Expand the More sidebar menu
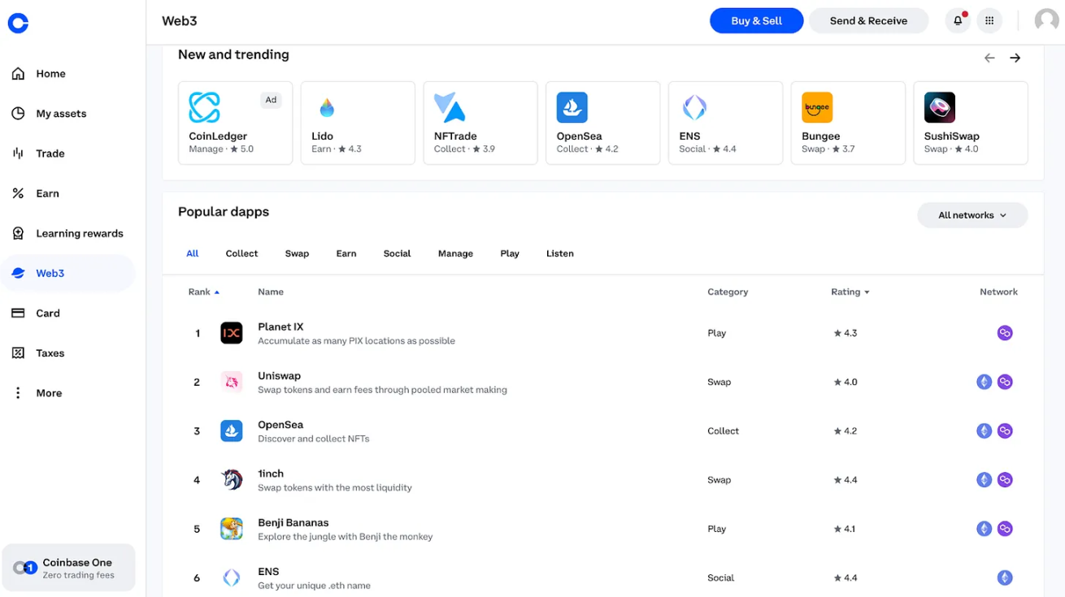This screenshot has width=1065, height=597. [17, 392]
